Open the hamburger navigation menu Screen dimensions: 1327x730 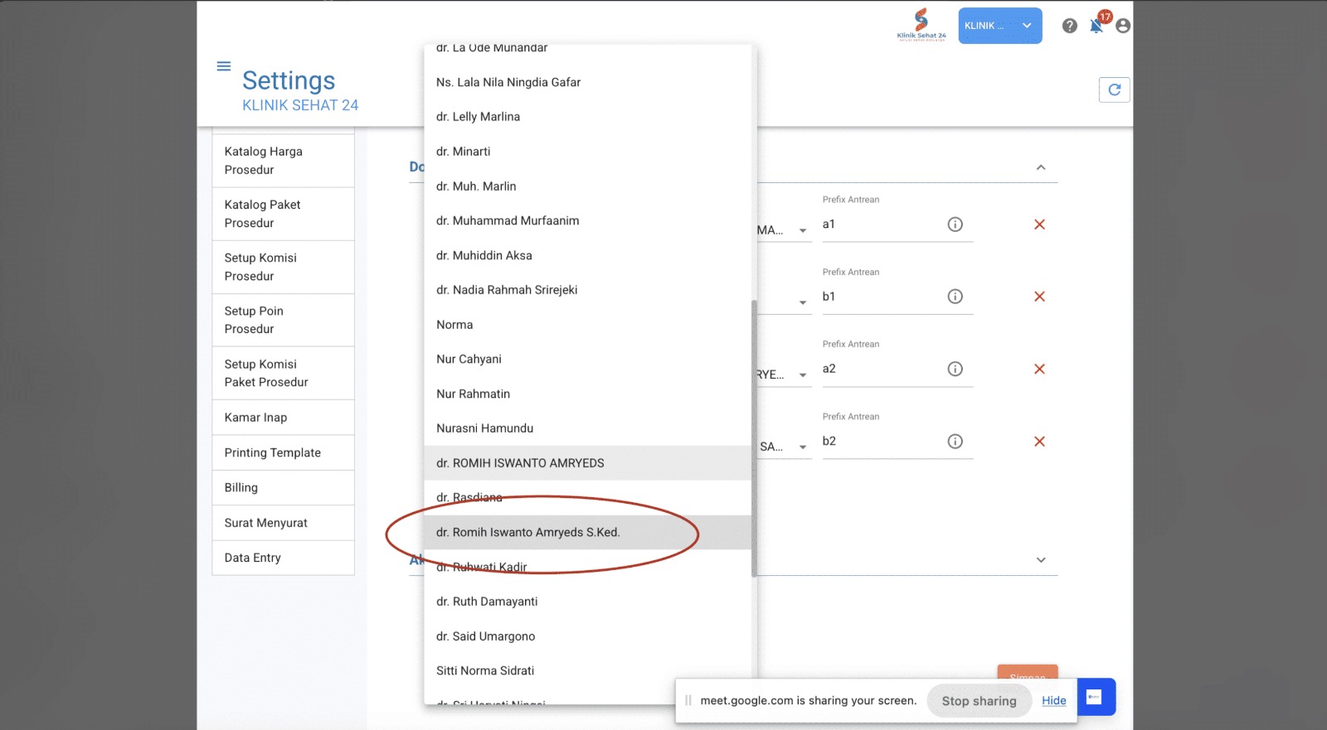pyautogui.click(x=223, y=66)
